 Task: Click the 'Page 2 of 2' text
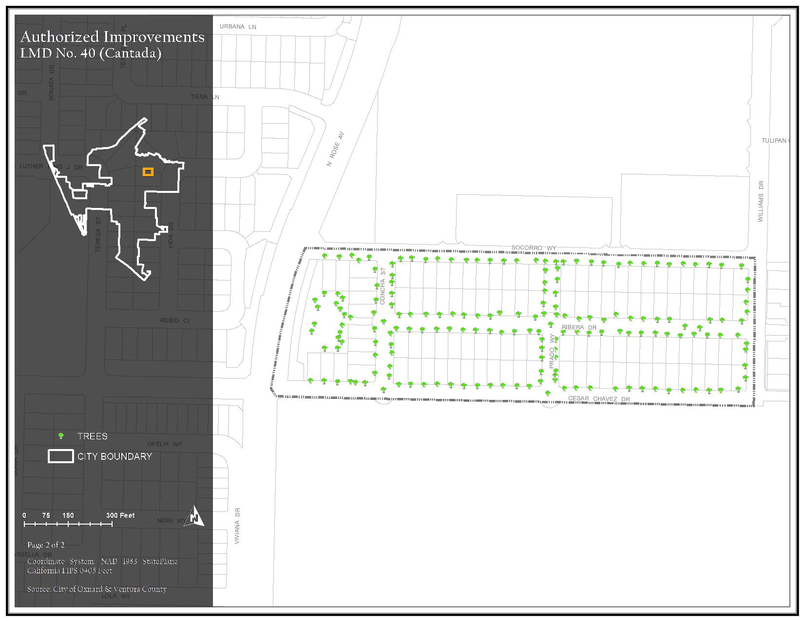(46, 545)
